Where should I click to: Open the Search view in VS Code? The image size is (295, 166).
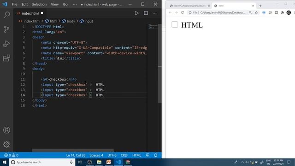point(6,15)
